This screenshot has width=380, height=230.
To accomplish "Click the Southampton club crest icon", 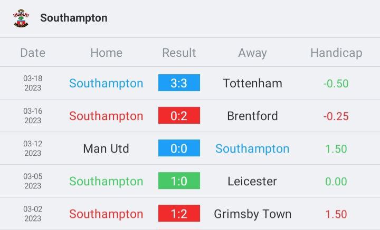I will pyautogui.click(x=21, y=18).
